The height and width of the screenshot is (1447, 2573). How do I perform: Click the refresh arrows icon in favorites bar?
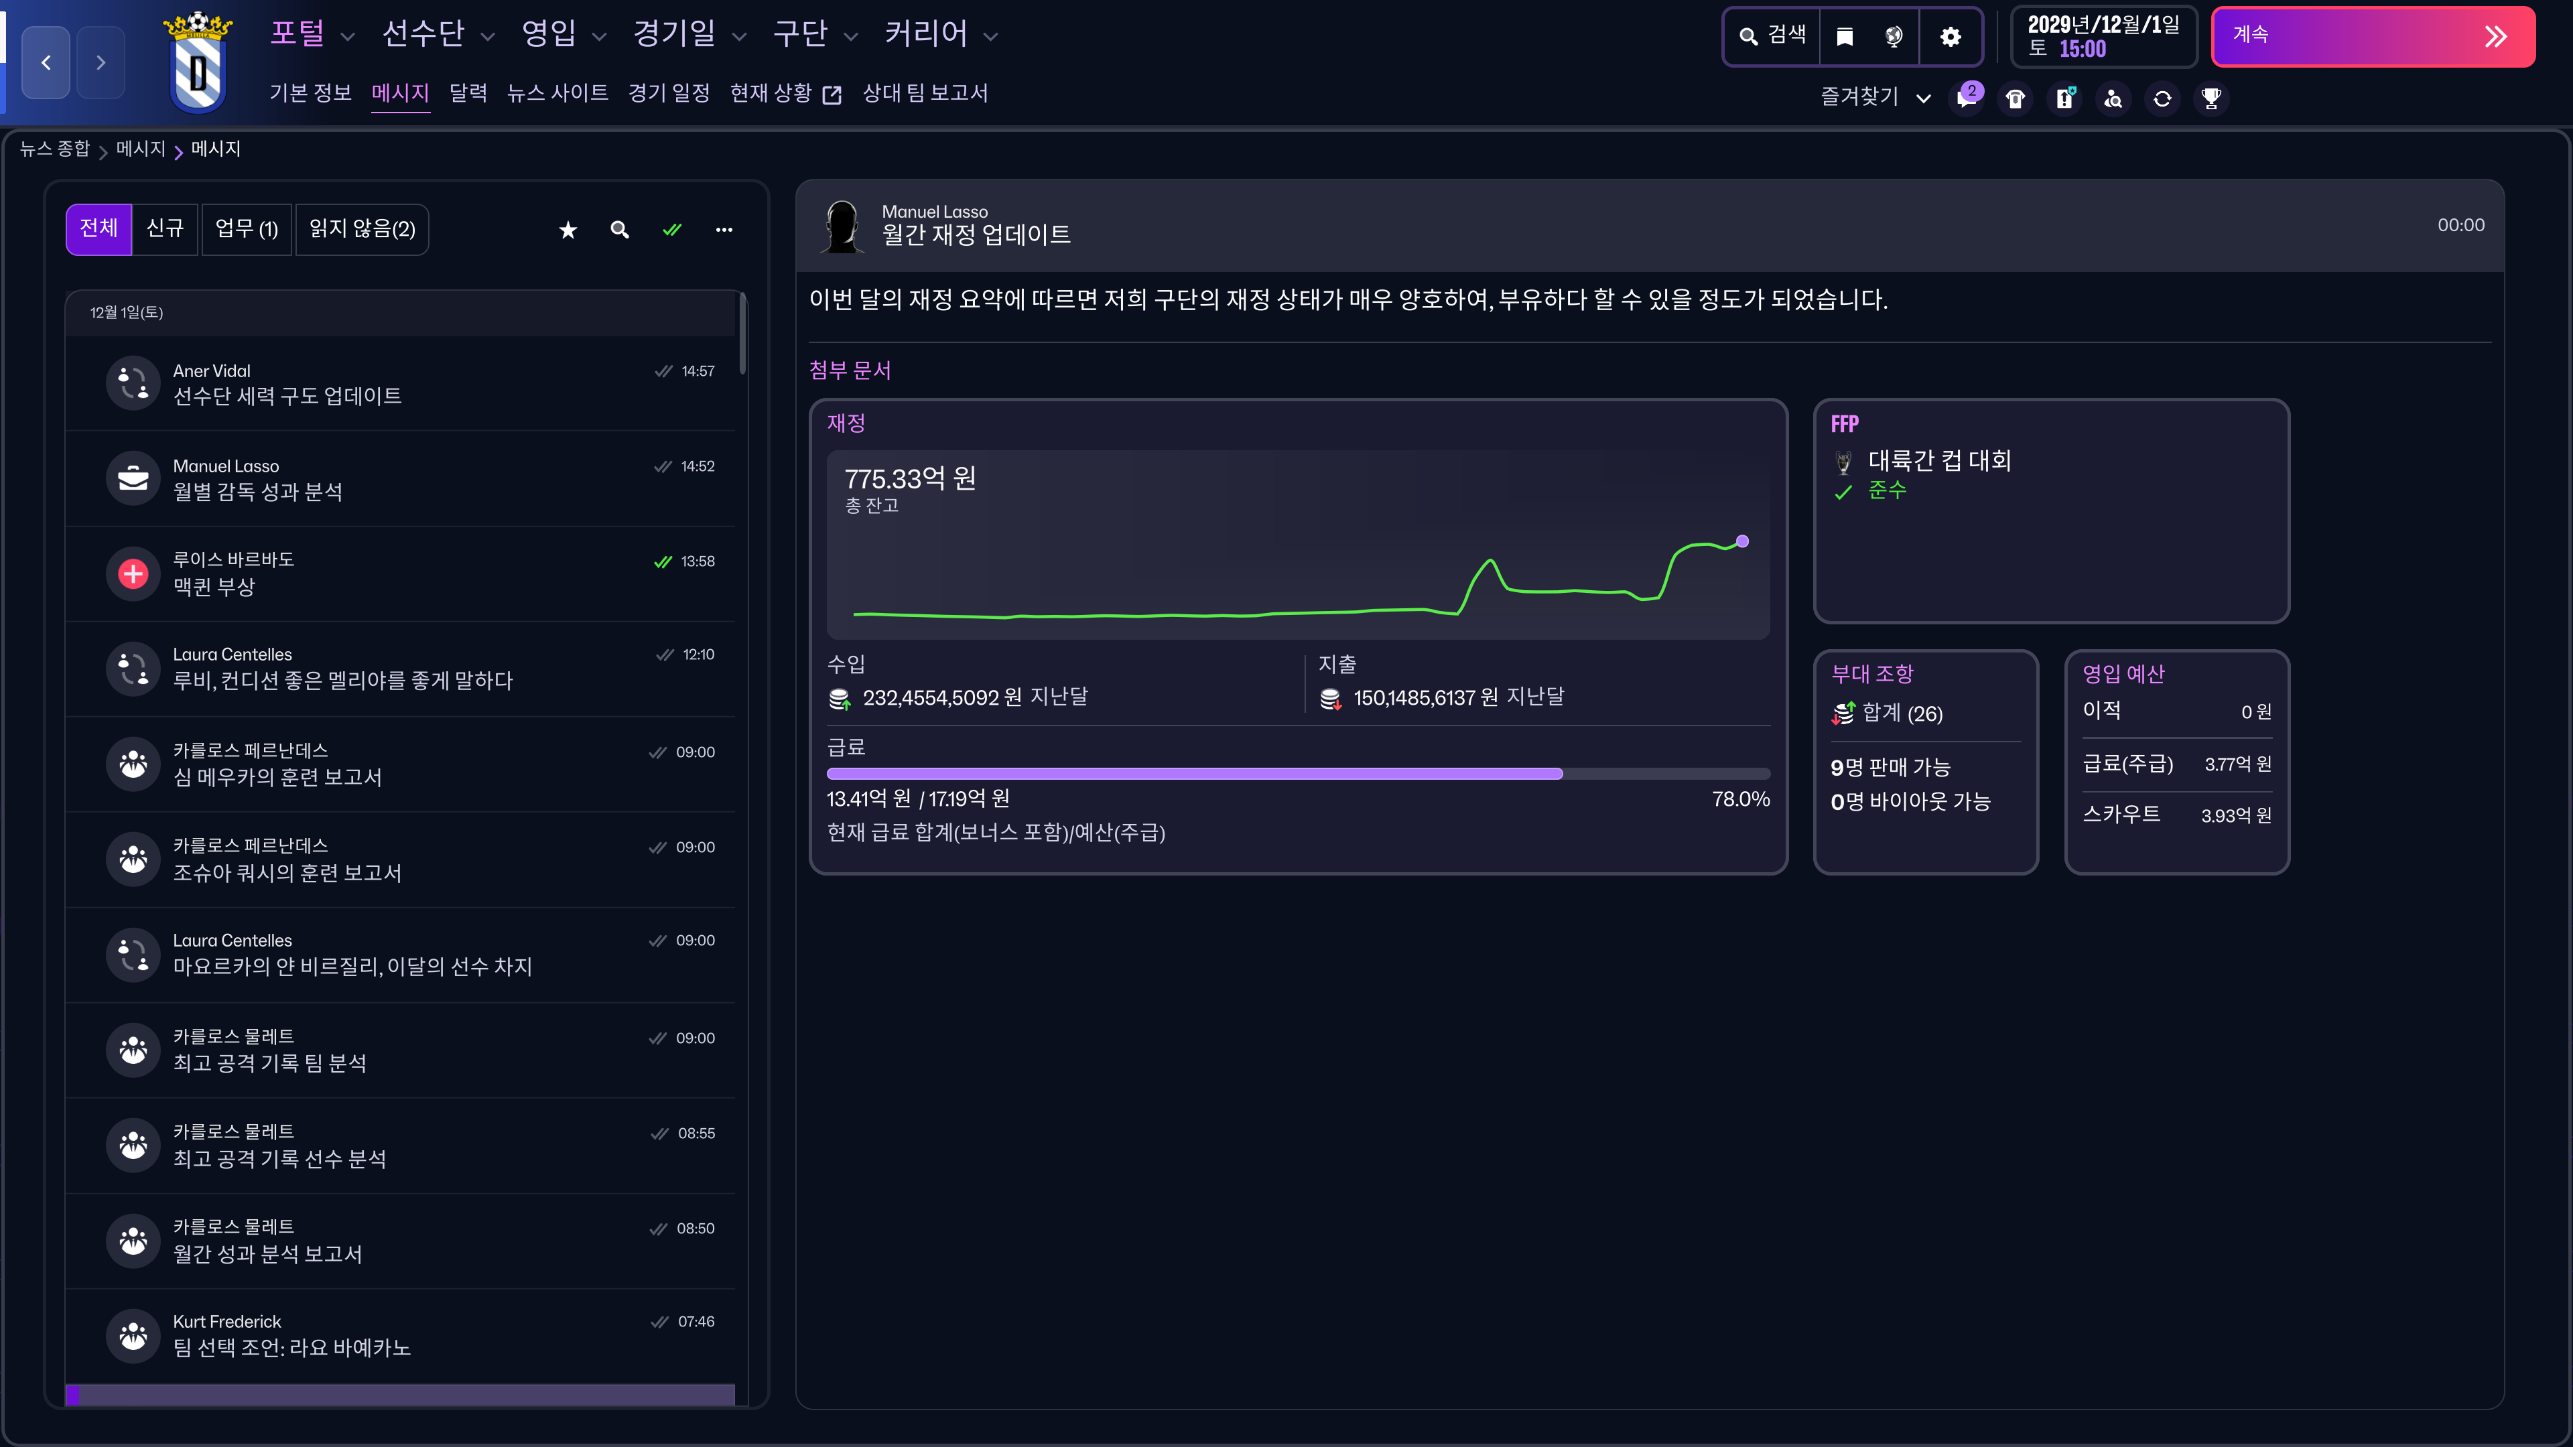pos(2162,98)
